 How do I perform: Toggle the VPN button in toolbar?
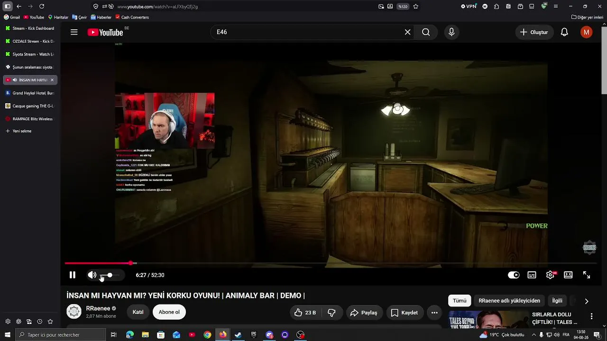point(469,6)
